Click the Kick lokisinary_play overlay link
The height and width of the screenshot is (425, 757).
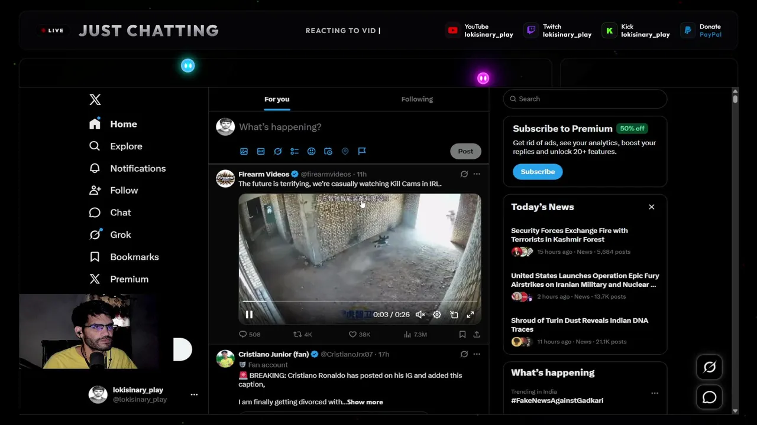click(x=636, y=31)
